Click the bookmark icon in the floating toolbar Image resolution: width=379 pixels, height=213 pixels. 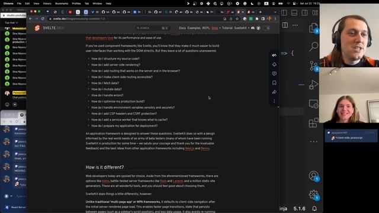274,83
